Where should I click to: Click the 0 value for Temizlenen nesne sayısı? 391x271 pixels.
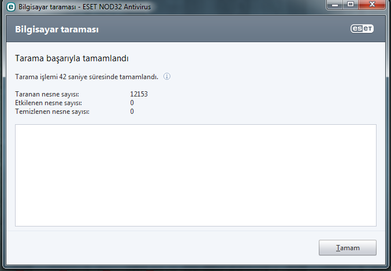coord(132,112)
